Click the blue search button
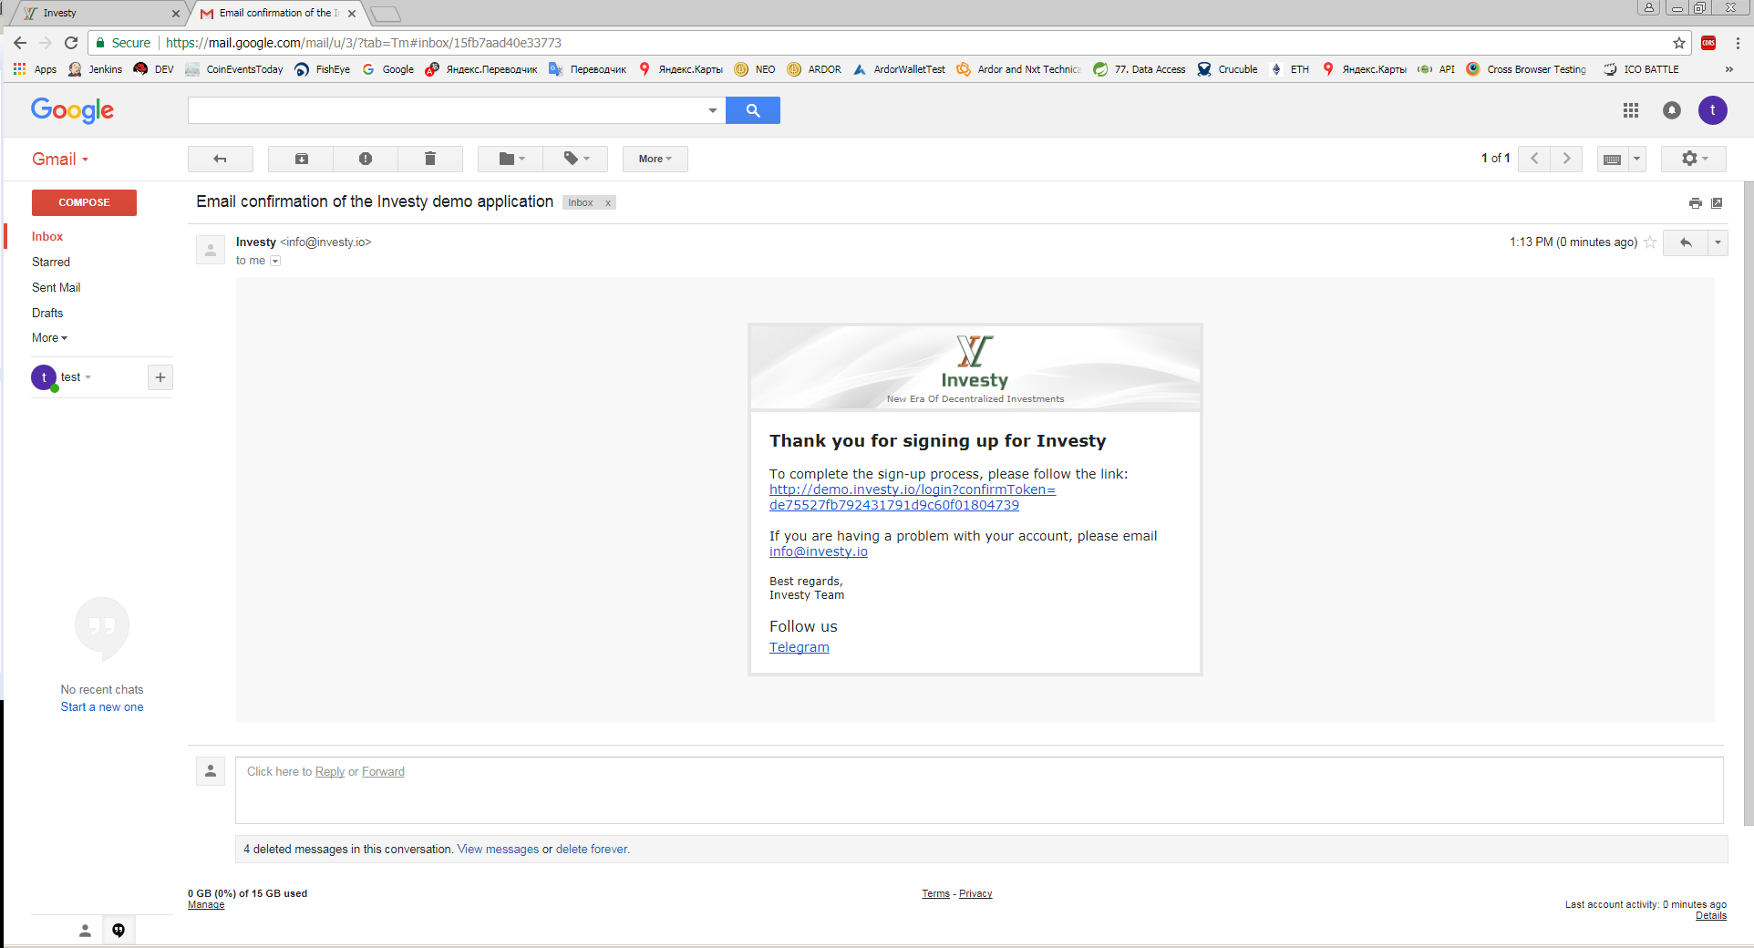This screenshot has height=948, width=1754. point(753,110)
